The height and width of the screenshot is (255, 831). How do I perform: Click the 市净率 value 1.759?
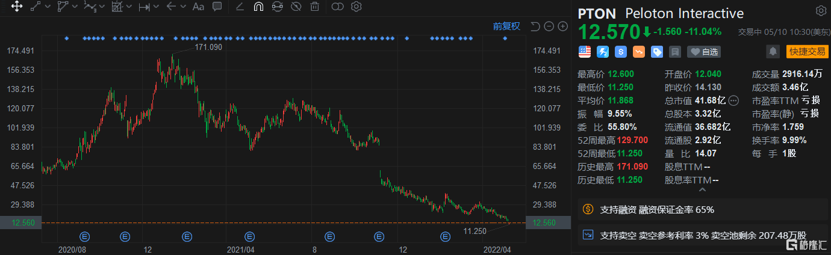(x=792, y=127)
